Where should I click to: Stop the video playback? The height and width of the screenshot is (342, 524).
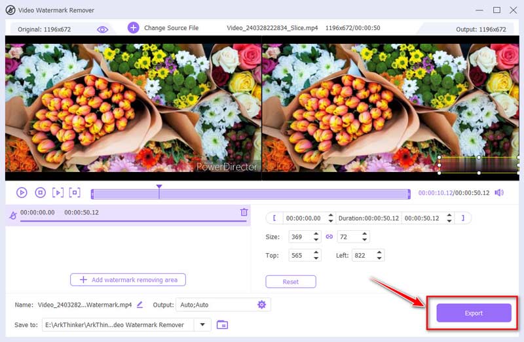pos(41,192)
